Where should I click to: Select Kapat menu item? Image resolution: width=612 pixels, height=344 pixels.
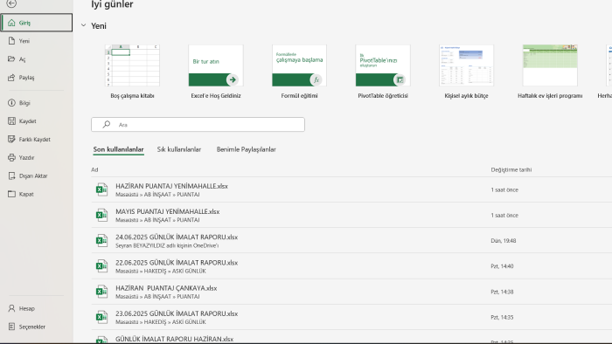coord(37,194)
